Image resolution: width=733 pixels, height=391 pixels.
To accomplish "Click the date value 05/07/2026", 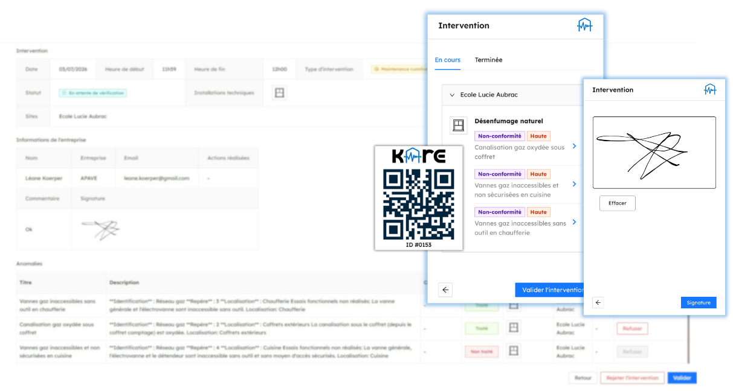I will pos(73,69).
